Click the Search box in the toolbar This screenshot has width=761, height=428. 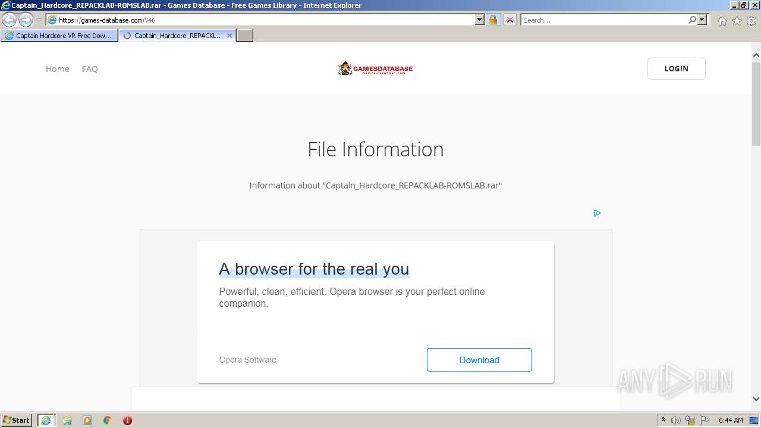tap(603, 20)
